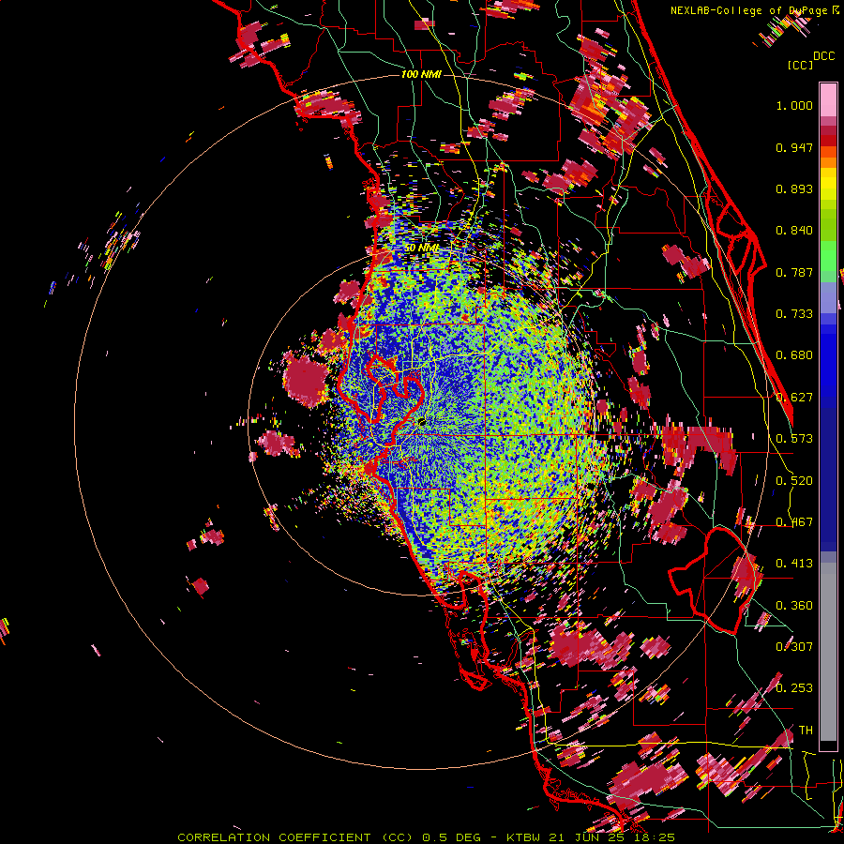The height and width of the screenshot is (844, 844).
Task: Select the 0.947 legend value
Action: pos(794,147)
